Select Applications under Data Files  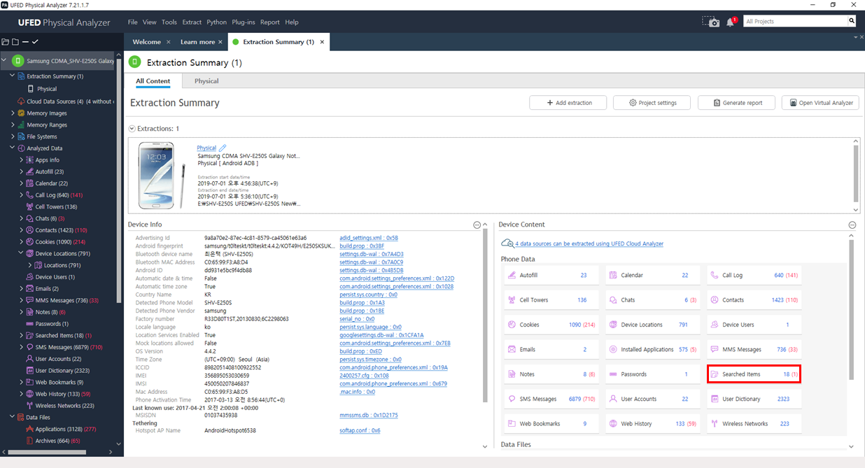pyautogui.click(x=66, y=429)
